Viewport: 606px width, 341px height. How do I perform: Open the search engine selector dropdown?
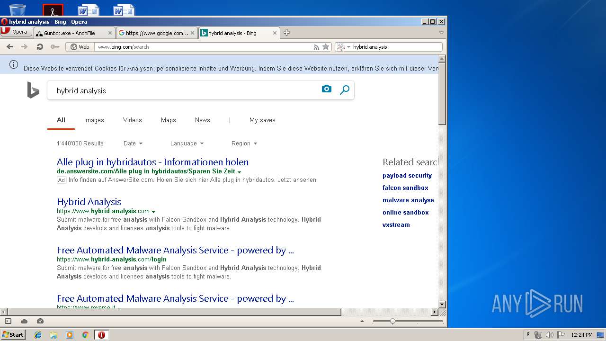pyautogui.click(x=344, y=47)
